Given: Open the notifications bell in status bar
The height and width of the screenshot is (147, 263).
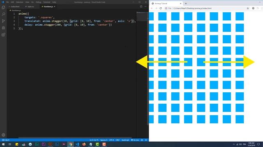Looking at the screenshot, I should point(146,140).
